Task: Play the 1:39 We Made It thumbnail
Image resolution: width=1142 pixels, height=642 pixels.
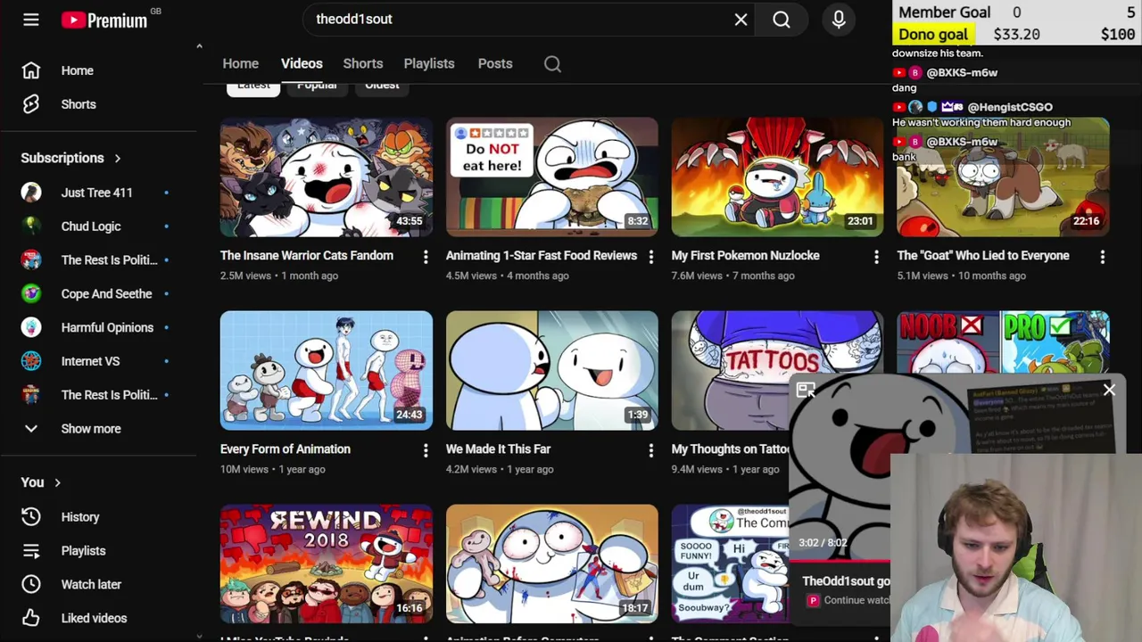Action: (x=552, y=371)
